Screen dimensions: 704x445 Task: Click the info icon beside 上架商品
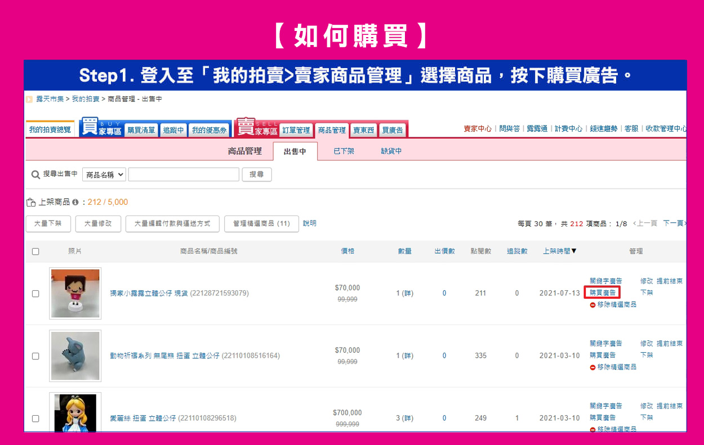pyautogui.click(x=75, y=202)
